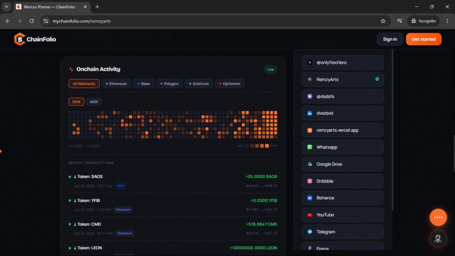Filter activity by Base network

[143, 84]
